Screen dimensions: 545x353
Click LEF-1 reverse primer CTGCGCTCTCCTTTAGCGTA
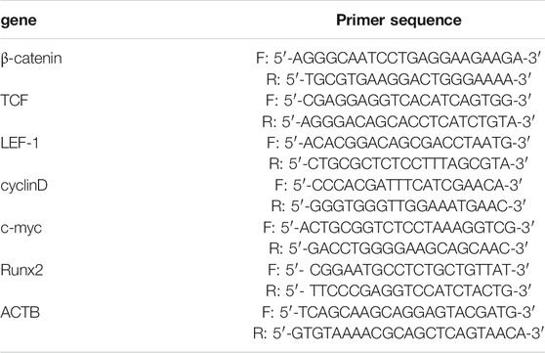click(398, 164)
